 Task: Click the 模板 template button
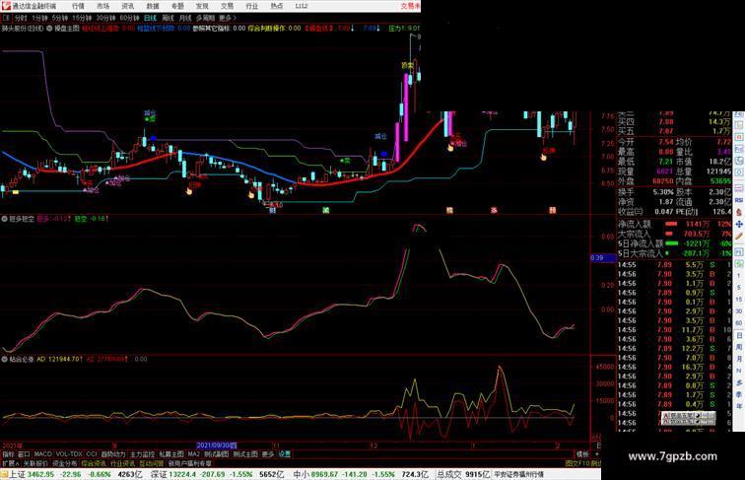pyautogui.click(x=582, y=454)
